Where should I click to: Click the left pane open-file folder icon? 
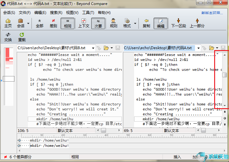[106, 48]
